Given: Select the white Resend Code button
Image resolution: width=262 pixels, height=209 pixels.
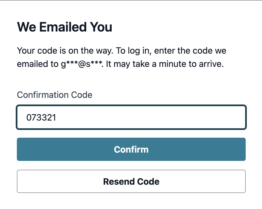Looking at the screenshot, I should 131,181.
